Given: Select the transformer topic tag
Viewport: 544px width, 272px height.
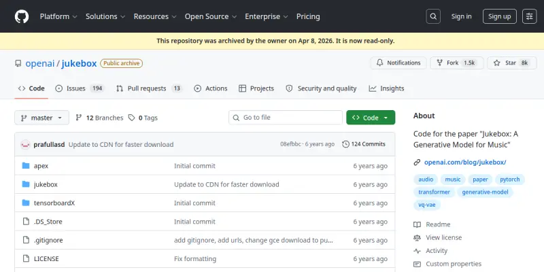Looking at the screenshot, I should [x=434, y=192].
